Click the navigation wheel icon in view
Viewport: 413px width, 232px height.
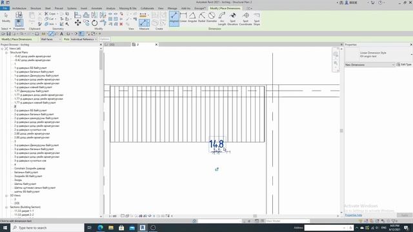click(x=336, y=54)
